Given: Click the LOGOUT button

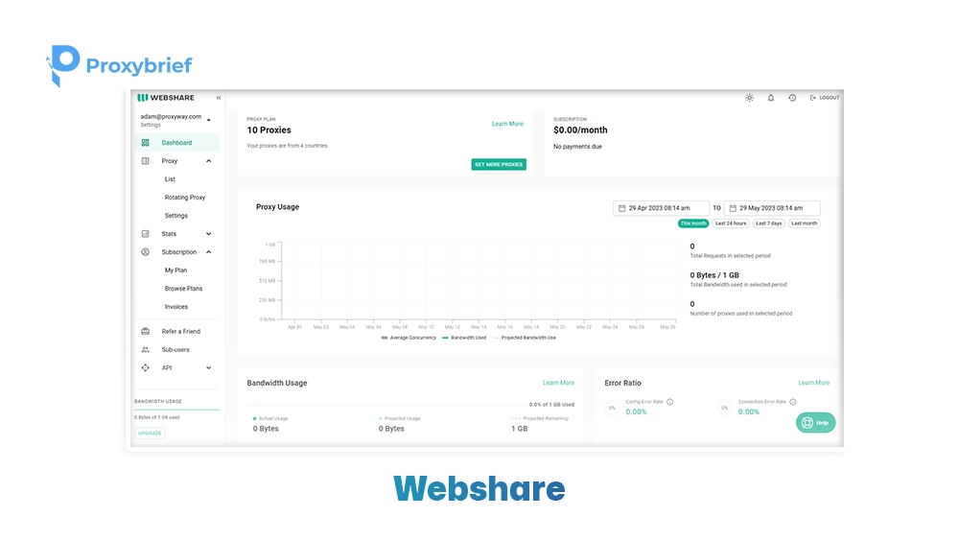Looking at the screenshot, I should click(x=825, y=98).
